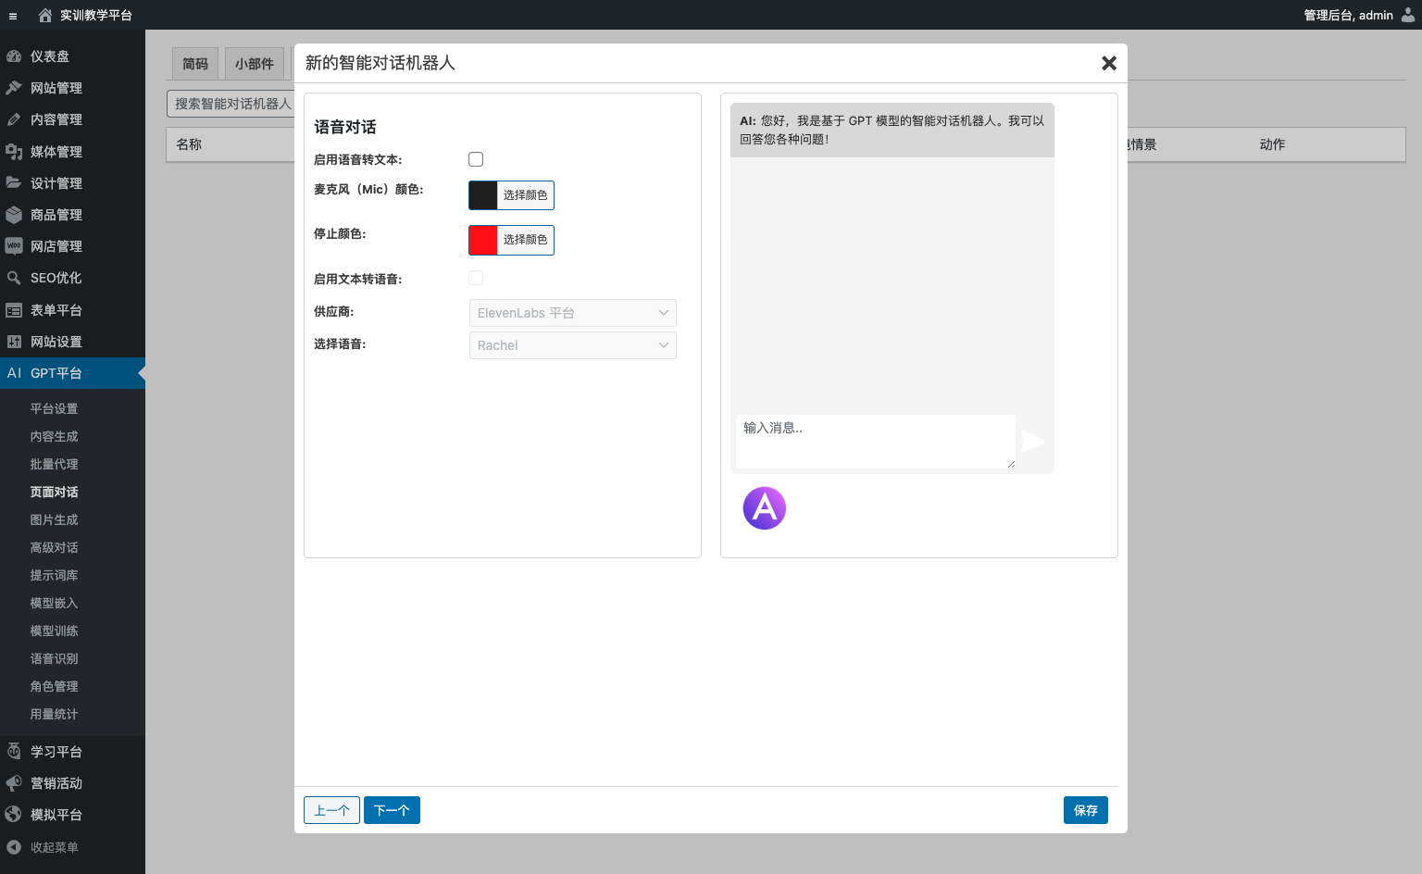
Task: Click the 管理后台, admin link
Action: tap(1348, 15)
